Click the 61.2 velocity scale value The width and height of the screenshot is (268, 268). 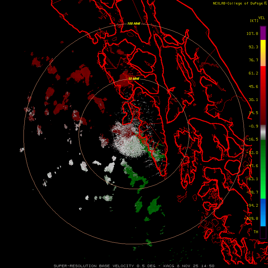253,73
